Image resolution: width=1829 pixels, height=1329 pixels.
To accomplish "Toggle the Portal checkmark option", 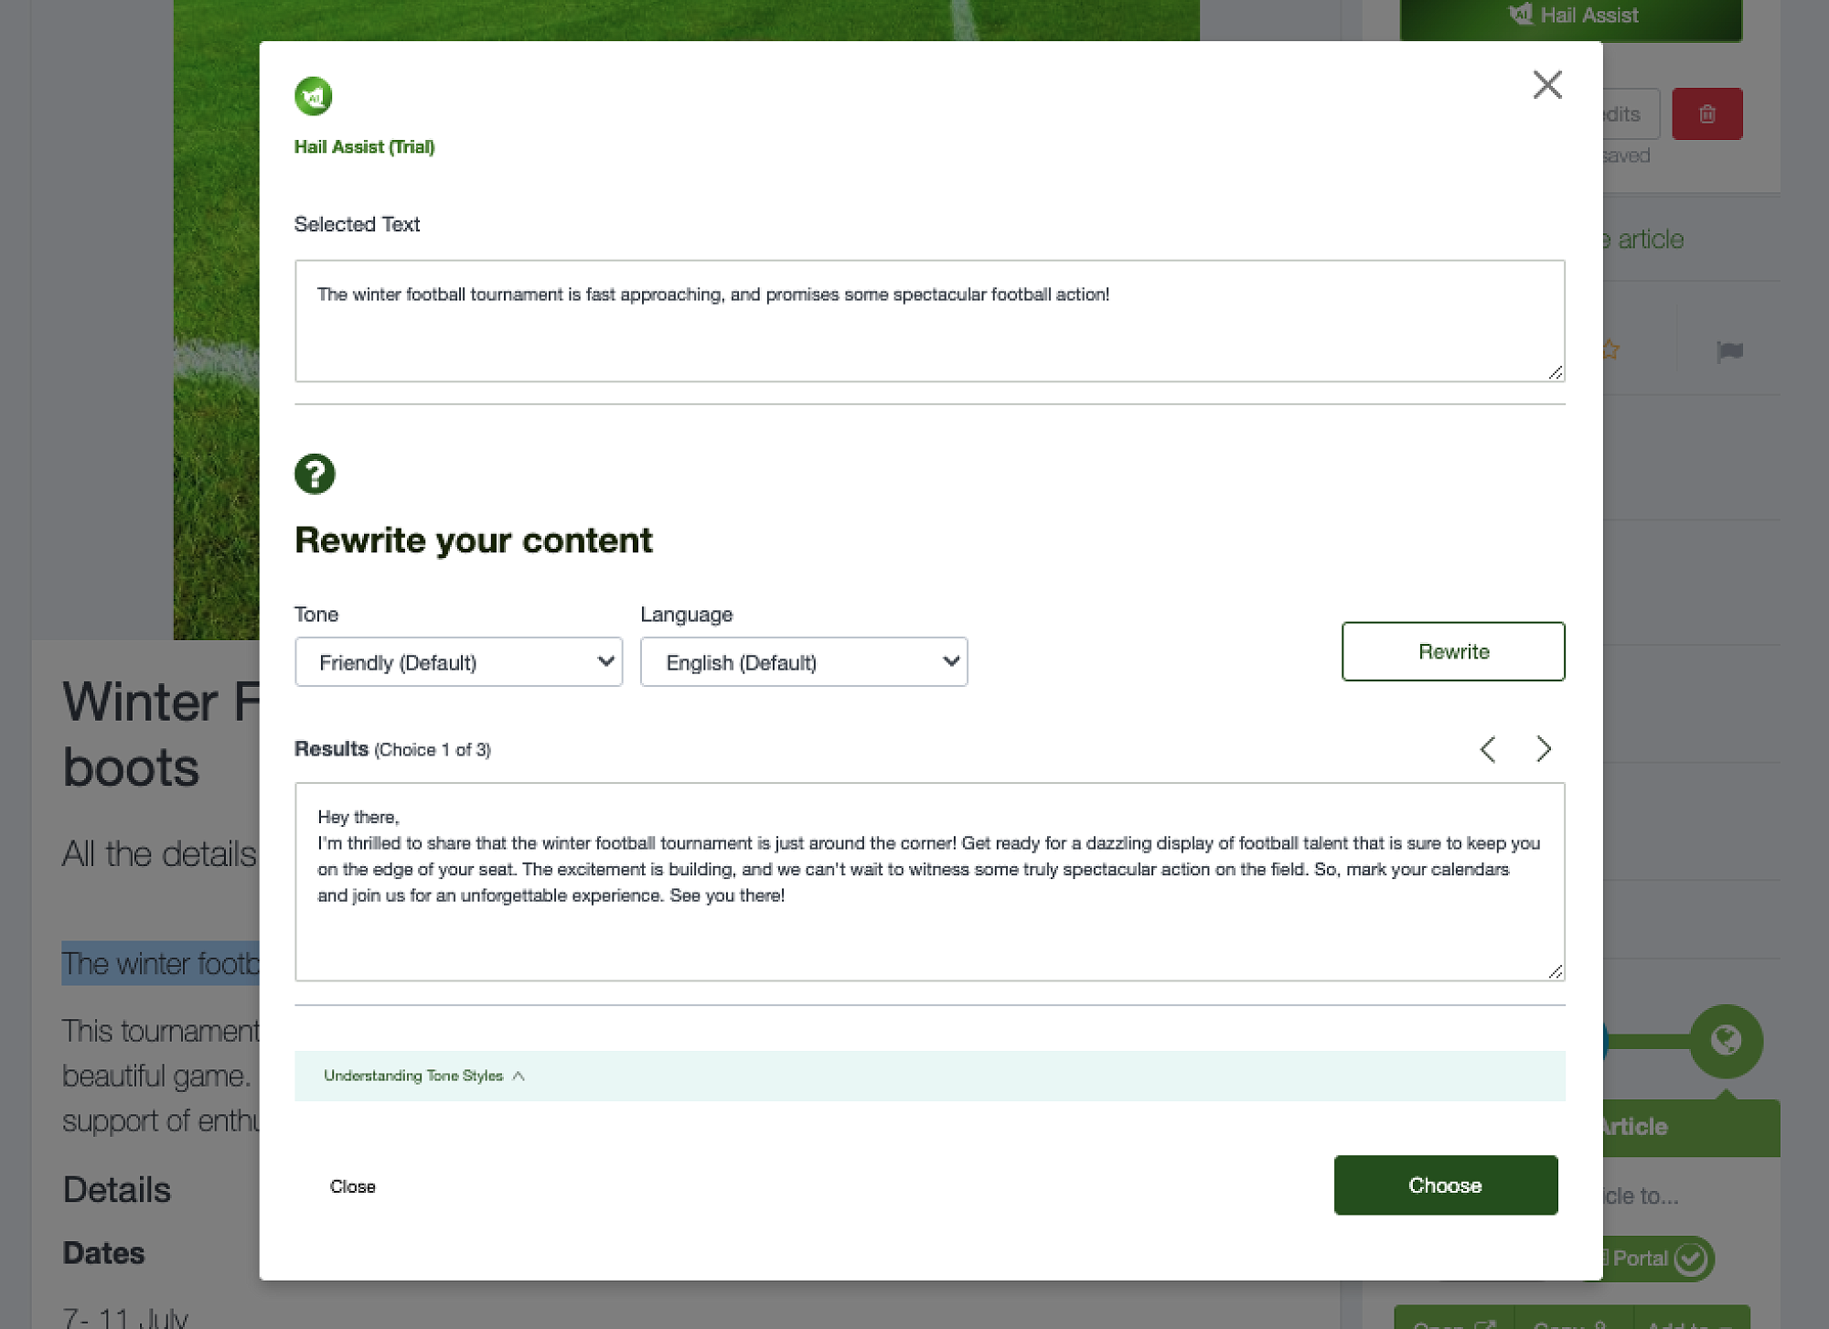I will tap(1691, 1259).
